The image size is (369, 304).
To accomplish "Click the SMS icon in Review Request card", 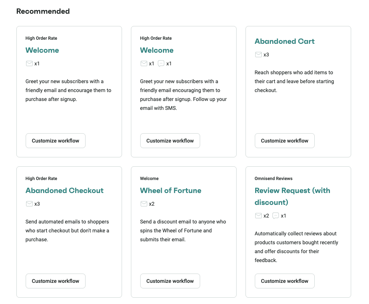I will 276,216.
